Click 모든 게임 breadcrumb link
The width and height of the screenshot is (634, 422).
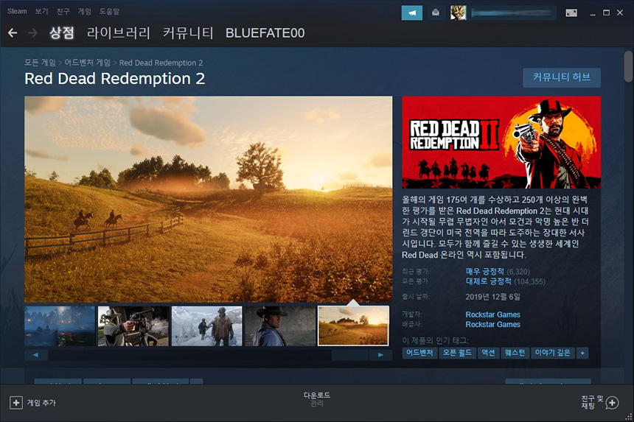point(40,63)
